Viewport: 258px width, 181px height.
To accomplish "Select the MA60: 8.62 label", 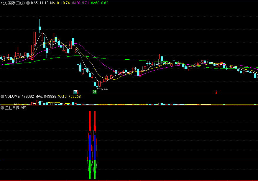I will 99,3.
